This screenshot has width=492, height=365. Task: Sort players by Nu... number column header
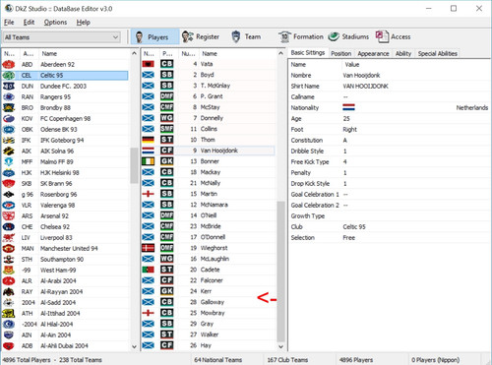(188, 54)
